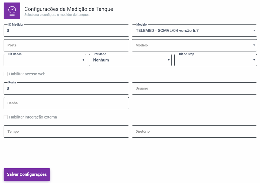
Task: Click the Porta field containing 0 above Senha
Action: pyautogui.click(x=66, y=88)
